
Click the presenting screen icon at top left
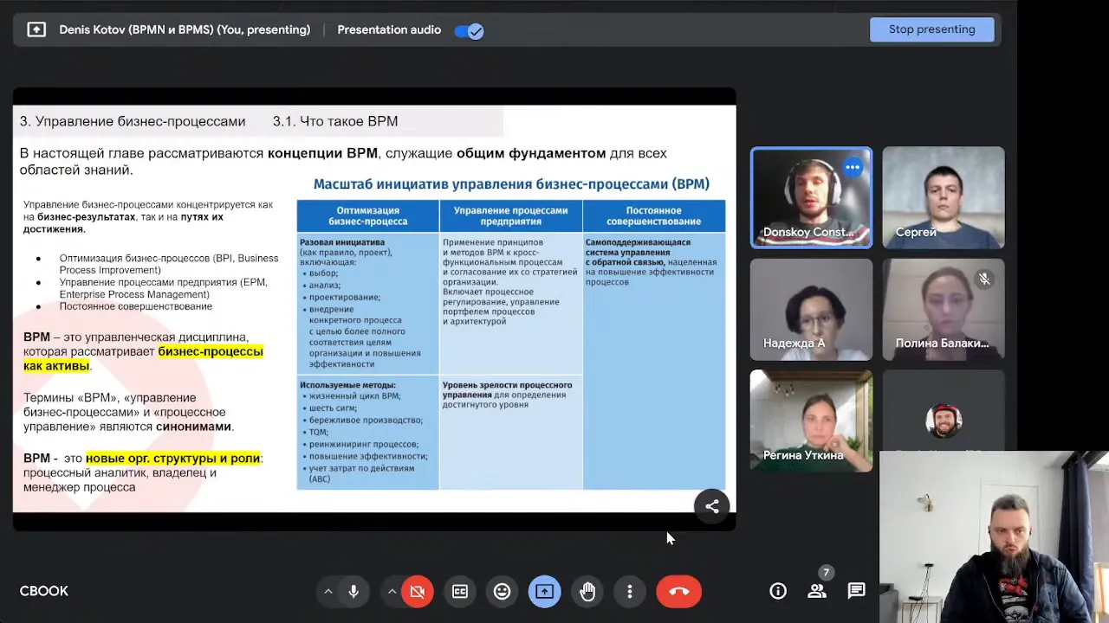tap(36, 29)
